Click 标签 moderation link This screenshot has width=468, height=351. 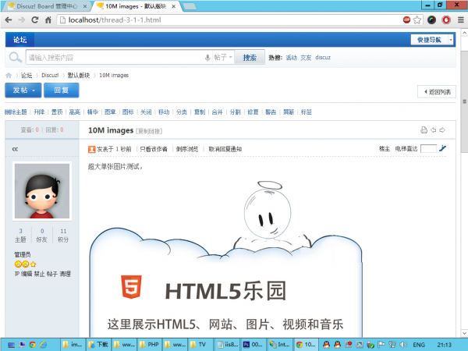tap(307, 112)
